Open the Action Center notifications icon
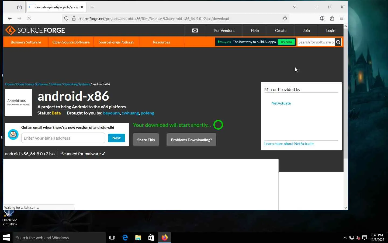This screenshot has height=243, width=388. click(x=365, y=238)
